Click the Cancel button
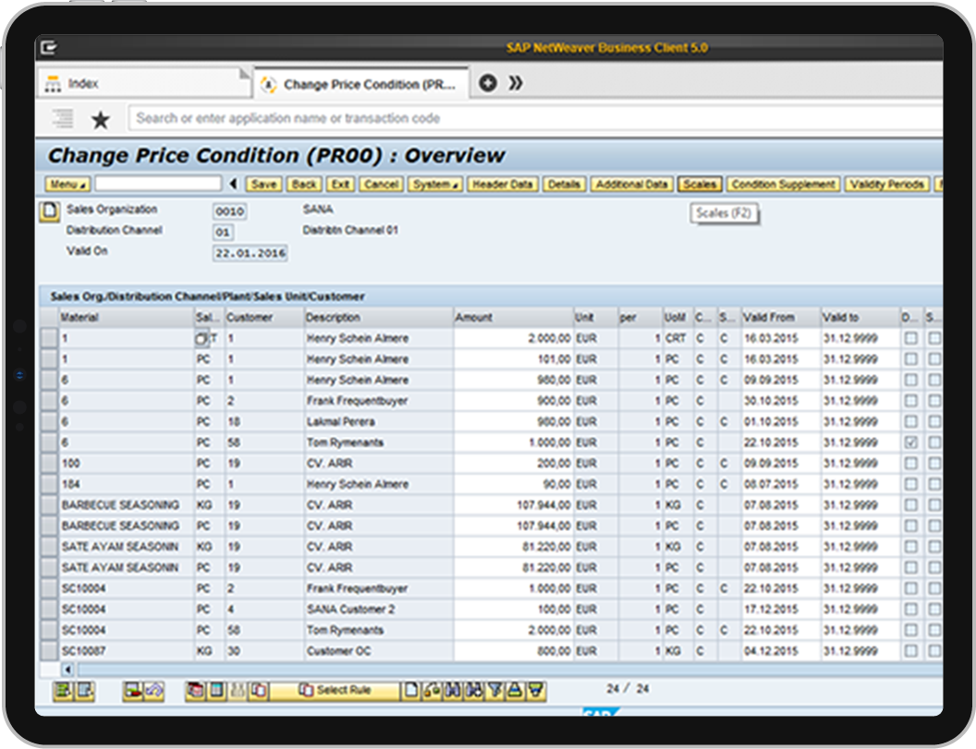 click(381, 184)
